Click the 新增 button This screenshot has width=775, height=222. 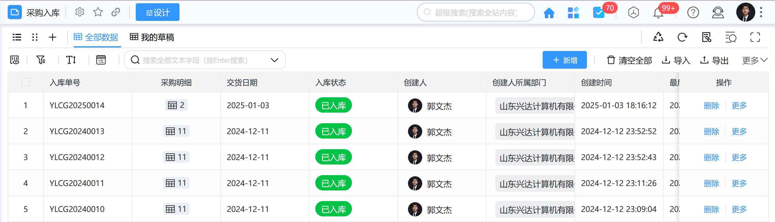[564, 60]
